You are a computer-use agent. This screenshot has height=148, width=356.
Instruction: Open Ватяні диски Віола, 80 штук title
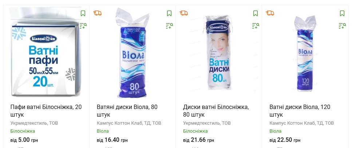click(127, 111)
